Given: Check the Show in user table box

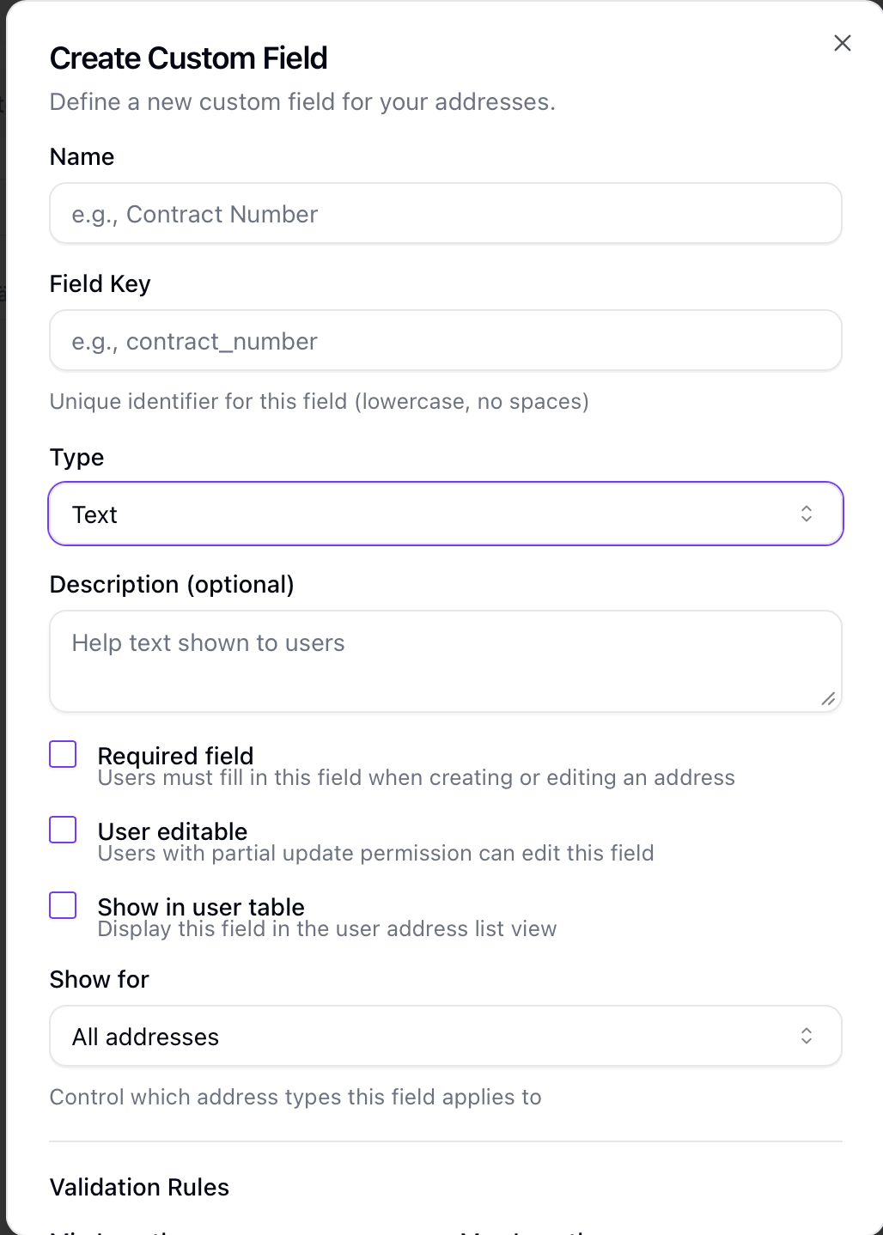Looking at the screenshot, I should click(63, 905).
